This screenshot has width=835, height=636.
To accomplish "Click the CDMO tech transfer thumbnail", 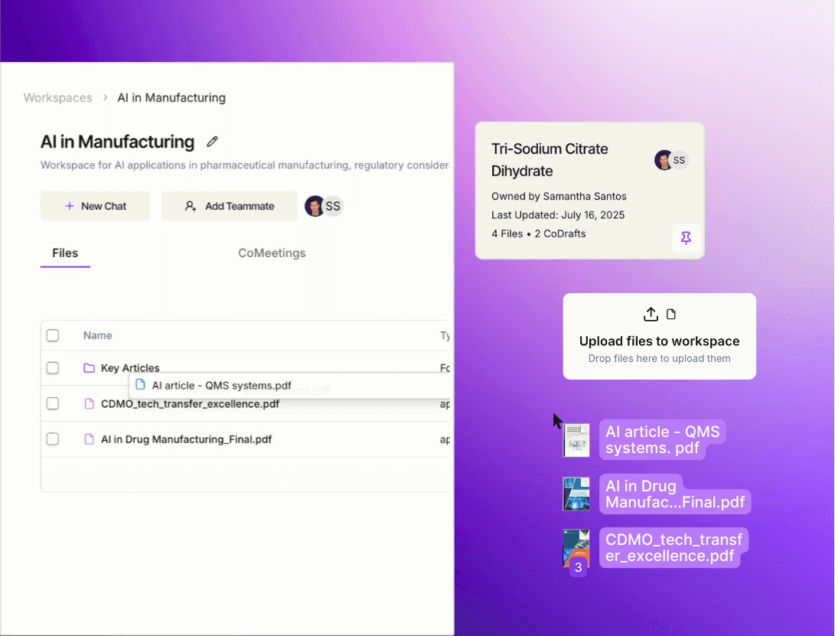I will pyautogui.click(x=576, y=547).
